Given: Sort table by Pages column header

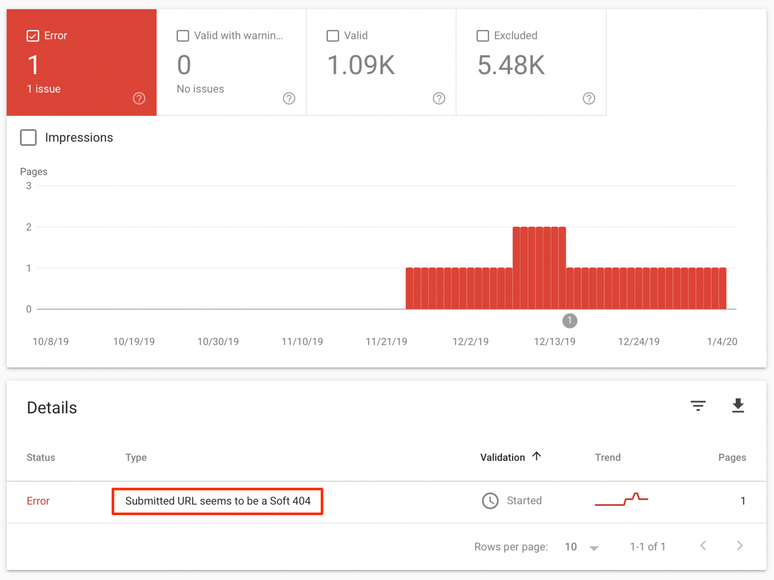Looking at the screenshot, I should click(x=732, y=458).
